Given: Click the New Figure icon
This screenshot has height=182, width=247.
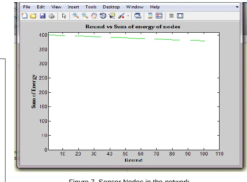Looking at the screenshot, I should (24, 16).
